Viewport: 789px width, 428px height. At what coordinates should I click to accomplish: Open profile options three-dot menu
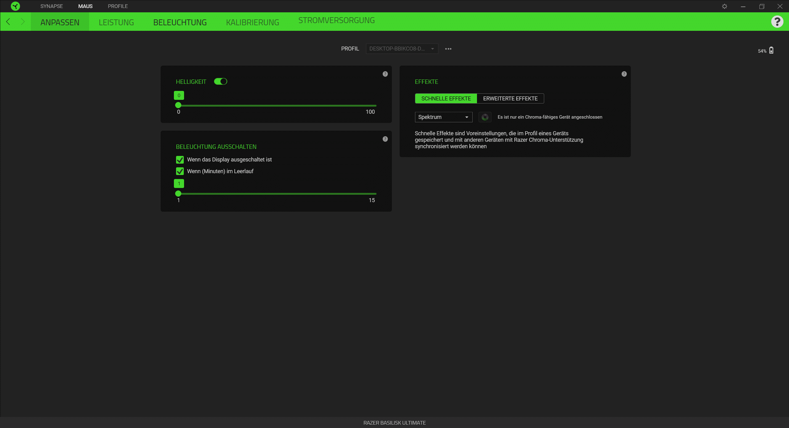click(x=448, y=49)
